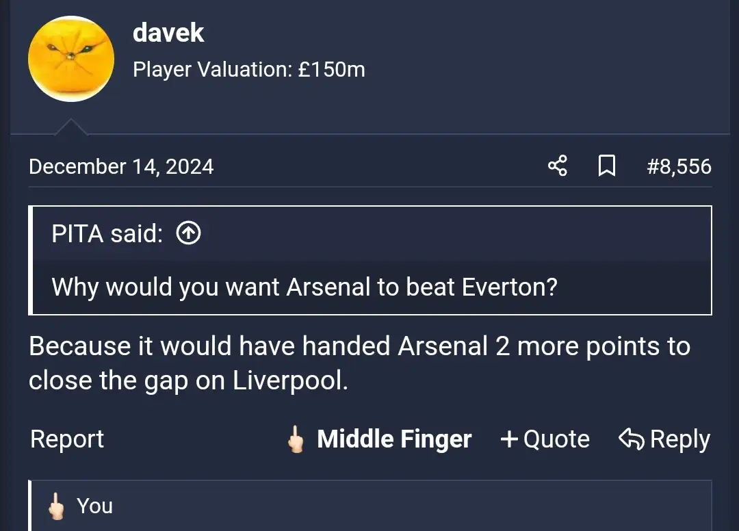The image size is (739, 531).
Task: Click You in the reactions list
Action: click(x=94, y=506)
